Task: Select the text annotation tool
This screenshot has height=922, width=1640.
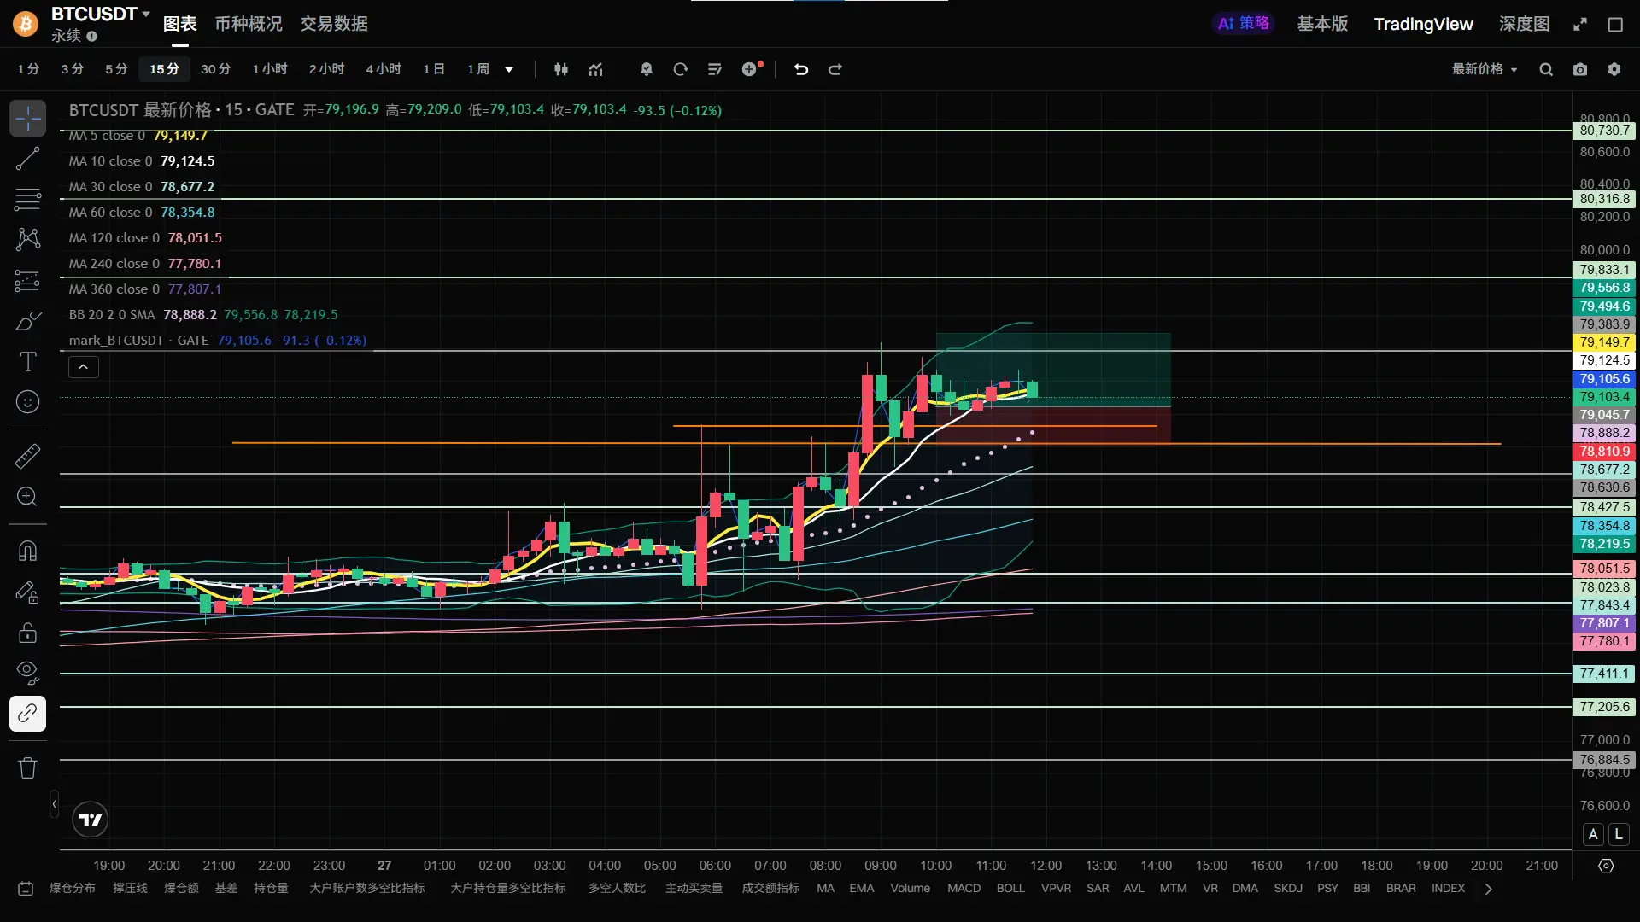Action: pyautogui.click(x=27, y=362)
